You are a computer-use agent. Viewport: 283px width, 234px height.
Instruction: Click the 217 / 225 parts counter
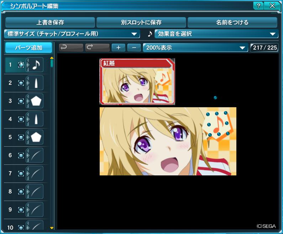tap(264, 48)
